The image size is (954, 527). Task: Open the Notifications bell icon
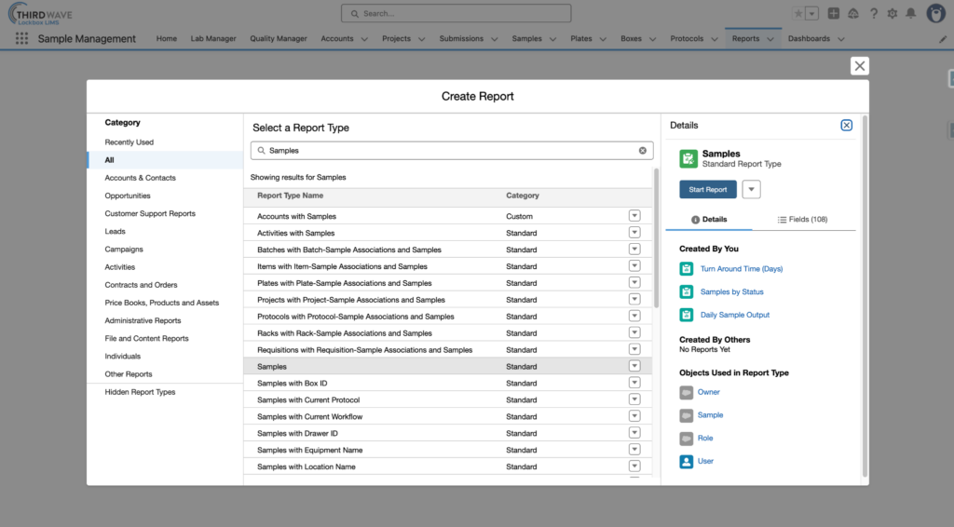click(x=911, y=13)
